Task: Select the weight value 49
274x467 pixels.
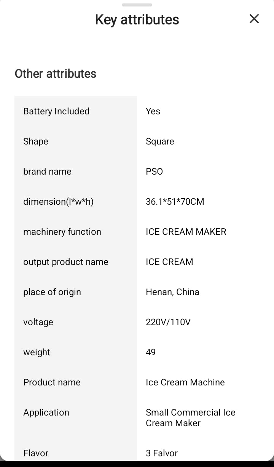Action: pos(151,352)
